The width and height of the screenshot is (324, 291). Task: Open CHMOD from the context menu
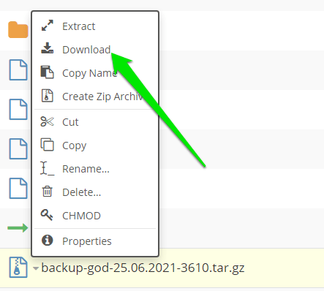click(95, 216)
